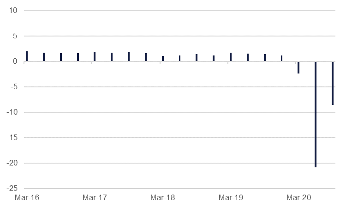Click the last bar reaching about -8
This screenshot has width=346, height=208.
coord(333,83)
